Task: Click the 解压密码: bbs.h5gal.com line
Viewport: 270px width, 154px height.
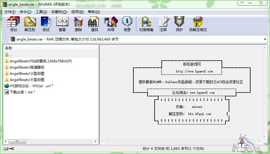Action: click(190, 114)
